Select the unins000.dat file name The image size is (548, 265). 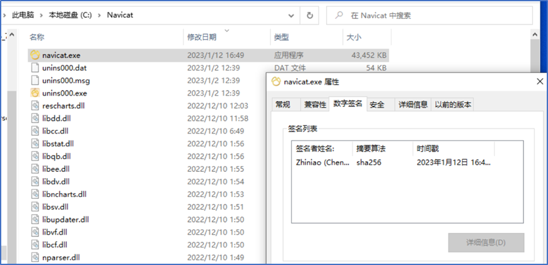click(x=64, y=67)
